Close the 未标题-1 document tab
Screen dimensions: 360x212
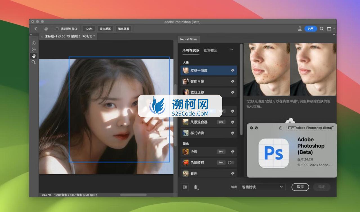tap(42, 37)
